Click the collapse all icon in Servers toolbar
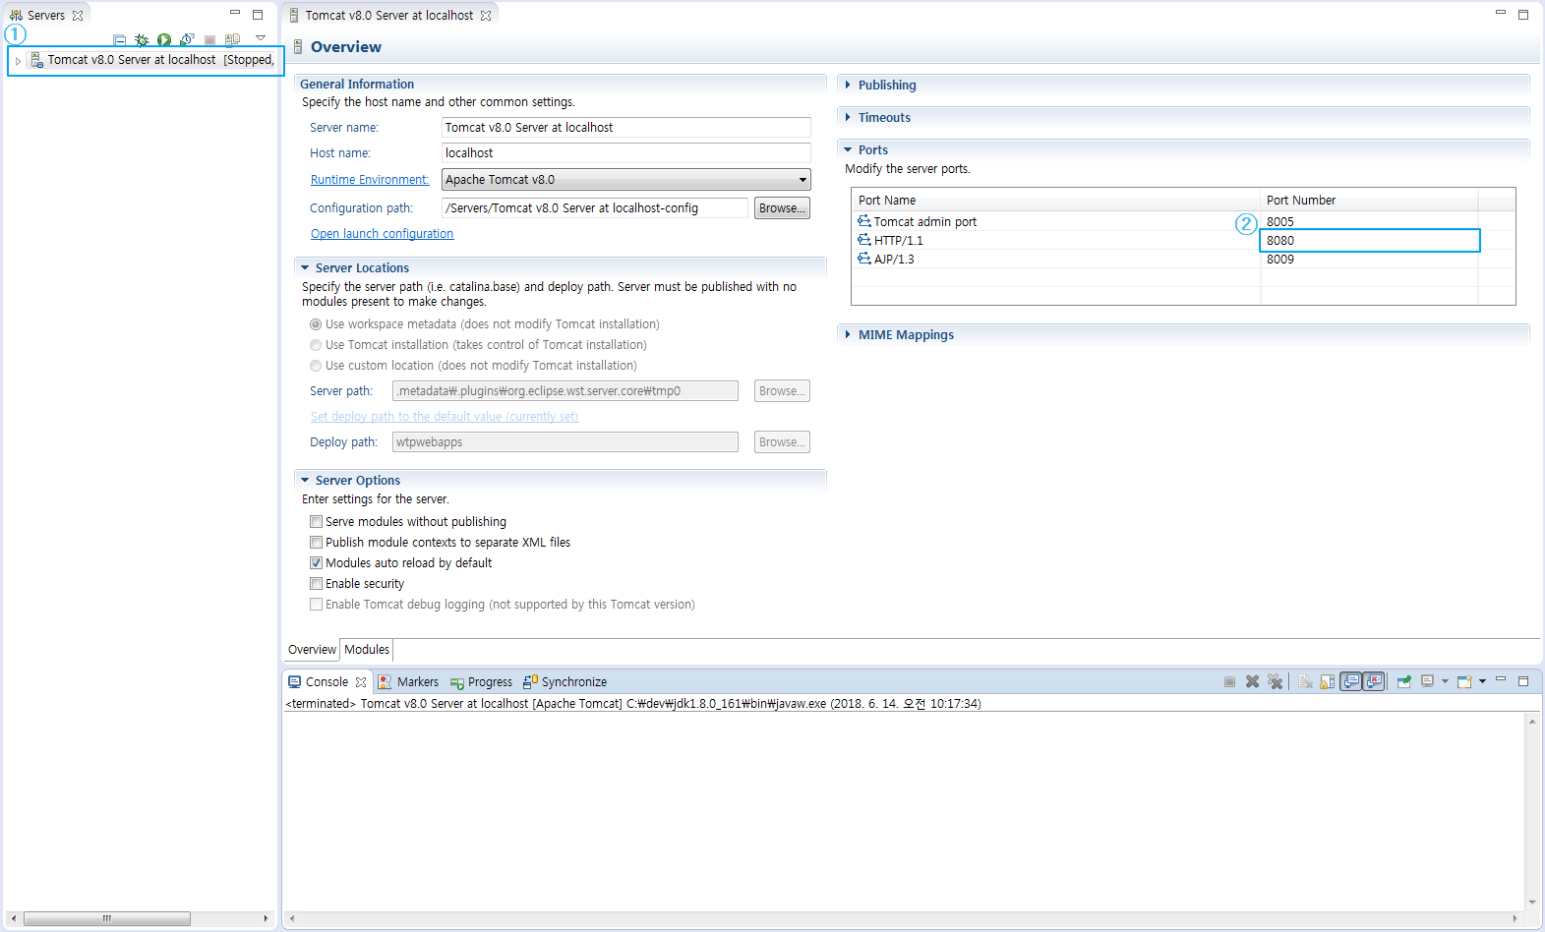 pos(119,40)
